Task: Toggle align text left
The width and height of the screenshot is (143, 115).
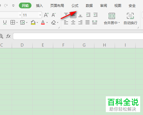Action: [x=66, y=22]
